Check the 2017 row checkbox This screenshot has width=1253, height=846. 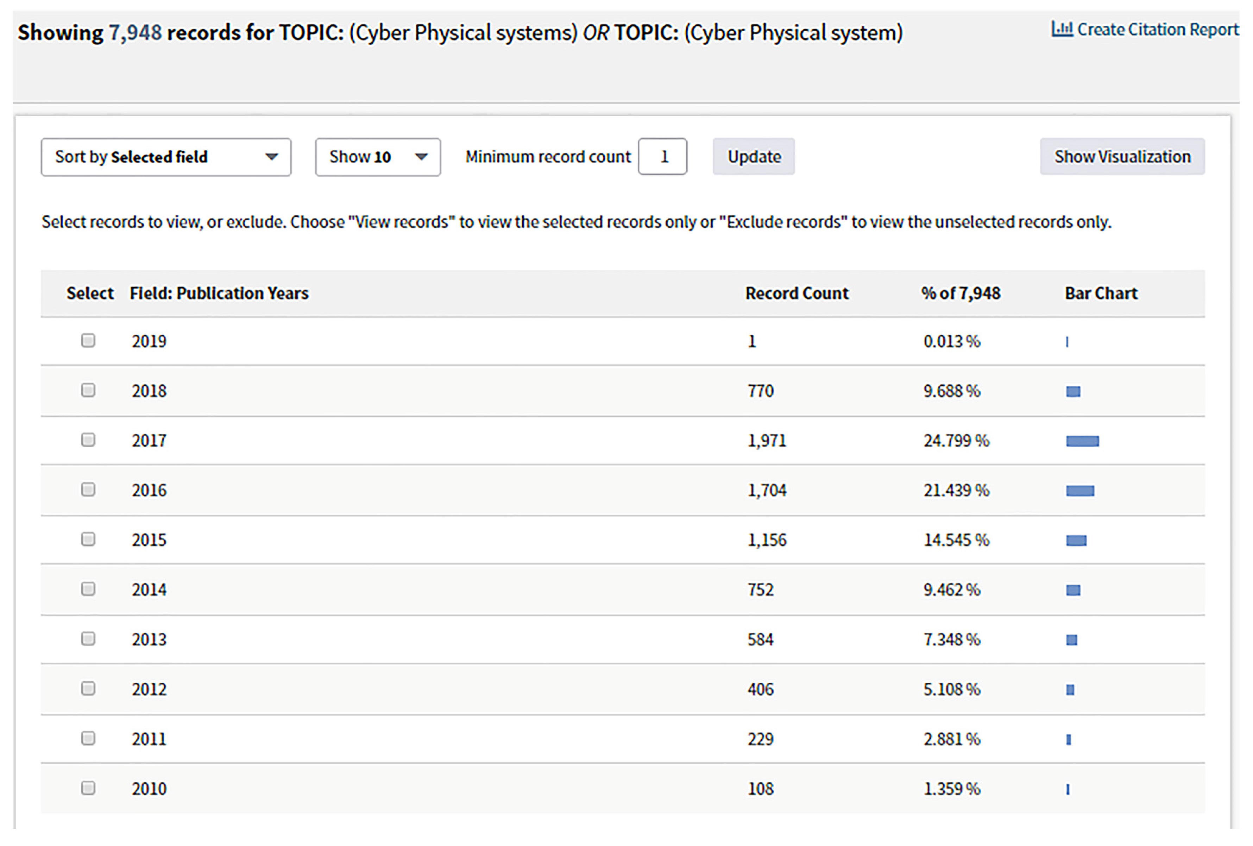tap(88, 440)
